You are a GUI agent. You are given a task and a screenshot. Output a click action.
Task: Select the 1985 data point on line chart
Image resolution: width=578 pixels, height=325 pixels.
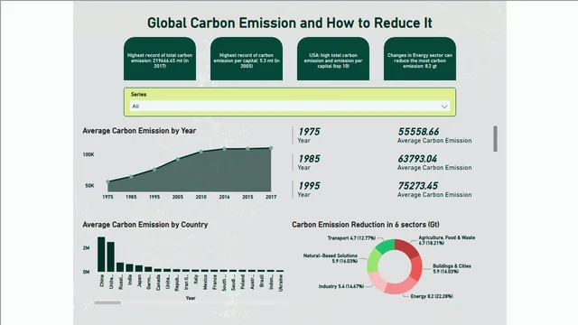click(x=131, y=177)
